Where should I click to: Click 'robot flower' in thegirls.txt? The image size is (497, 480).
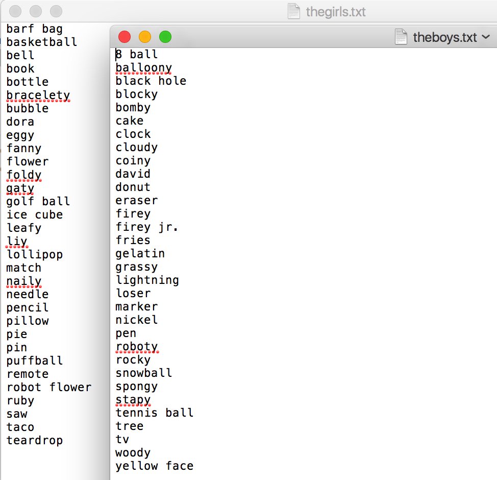click(49, 387)
